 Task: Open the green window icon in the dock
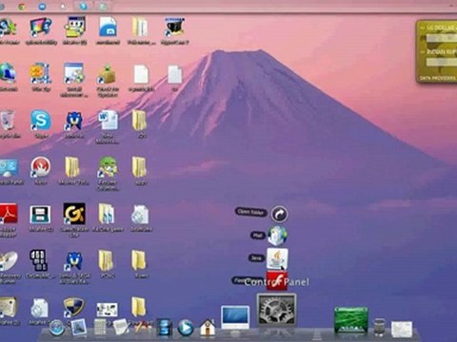[351, 320]
